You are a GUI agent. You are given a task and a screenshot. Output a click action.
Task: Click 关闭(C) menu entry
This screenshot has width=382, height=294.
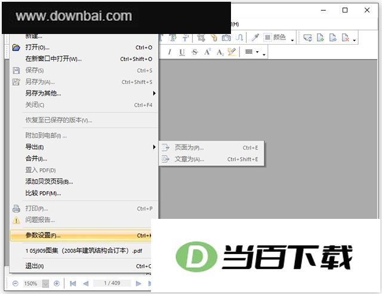pyautogui.click(x=84, y=105)
